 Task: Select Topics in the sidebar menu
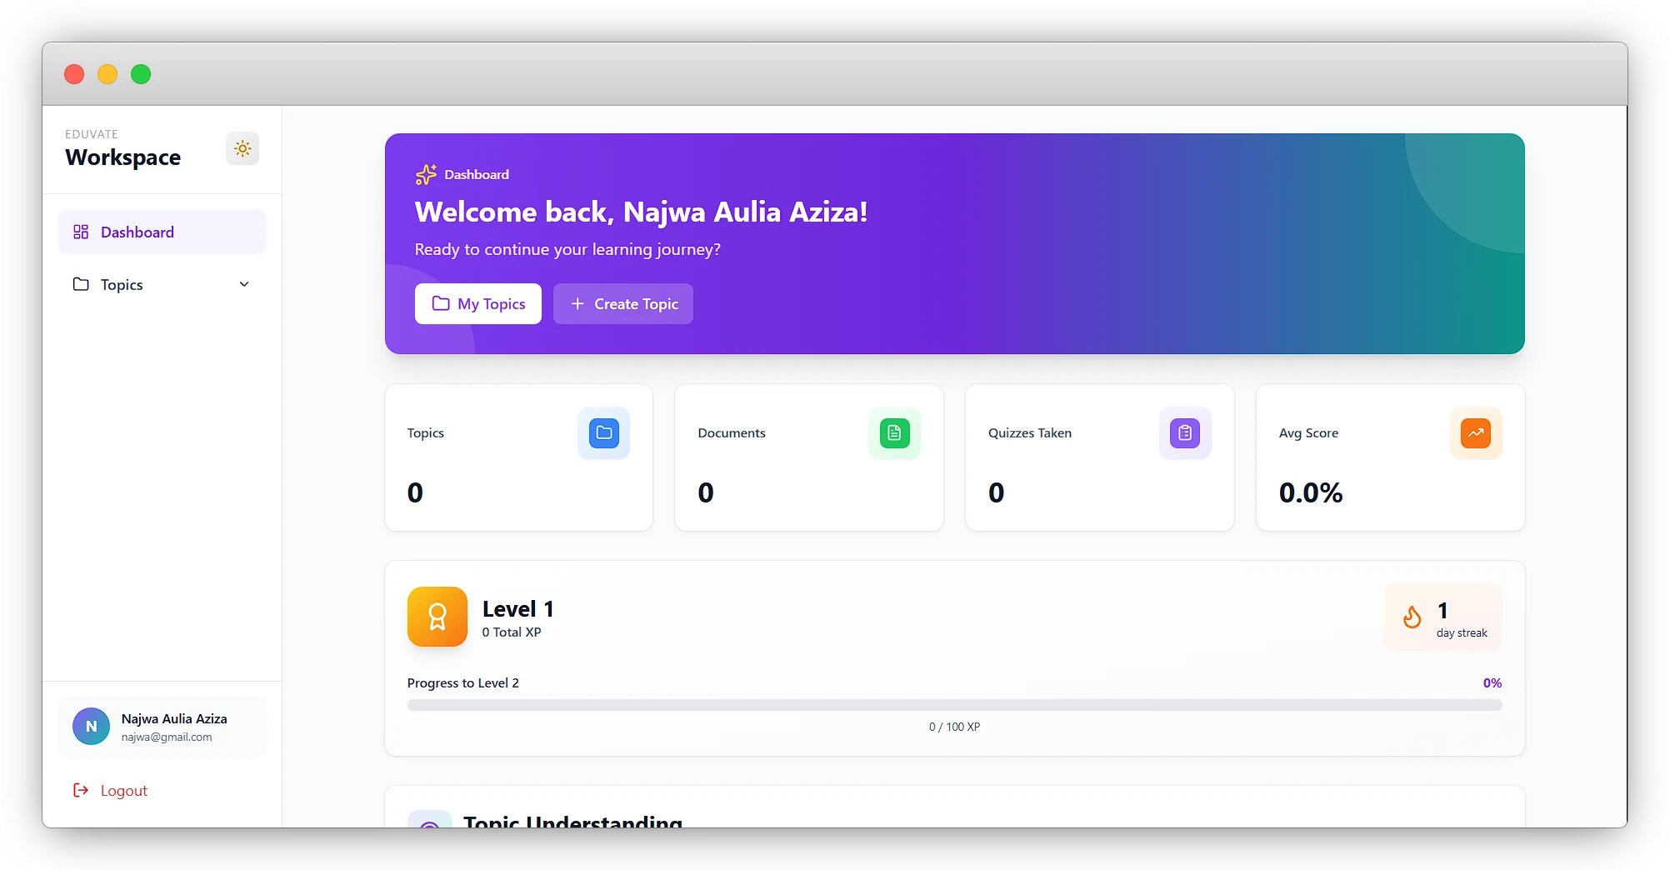click(122, 285)
